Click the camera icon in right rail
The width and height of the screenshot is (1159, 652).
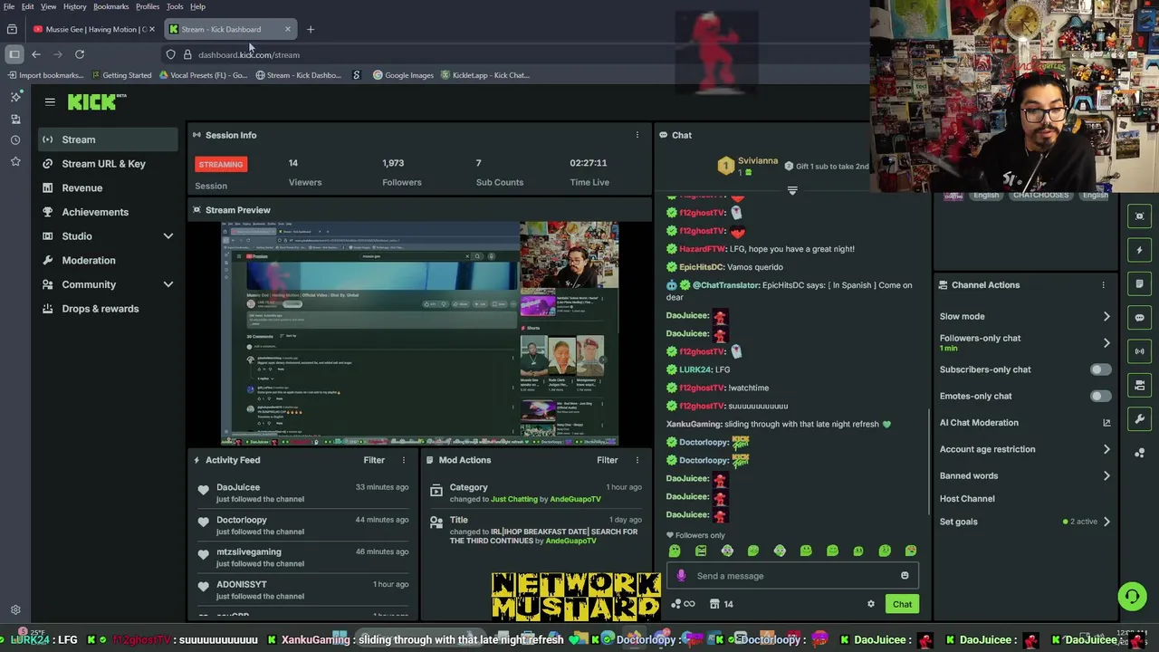point(1140,385)
